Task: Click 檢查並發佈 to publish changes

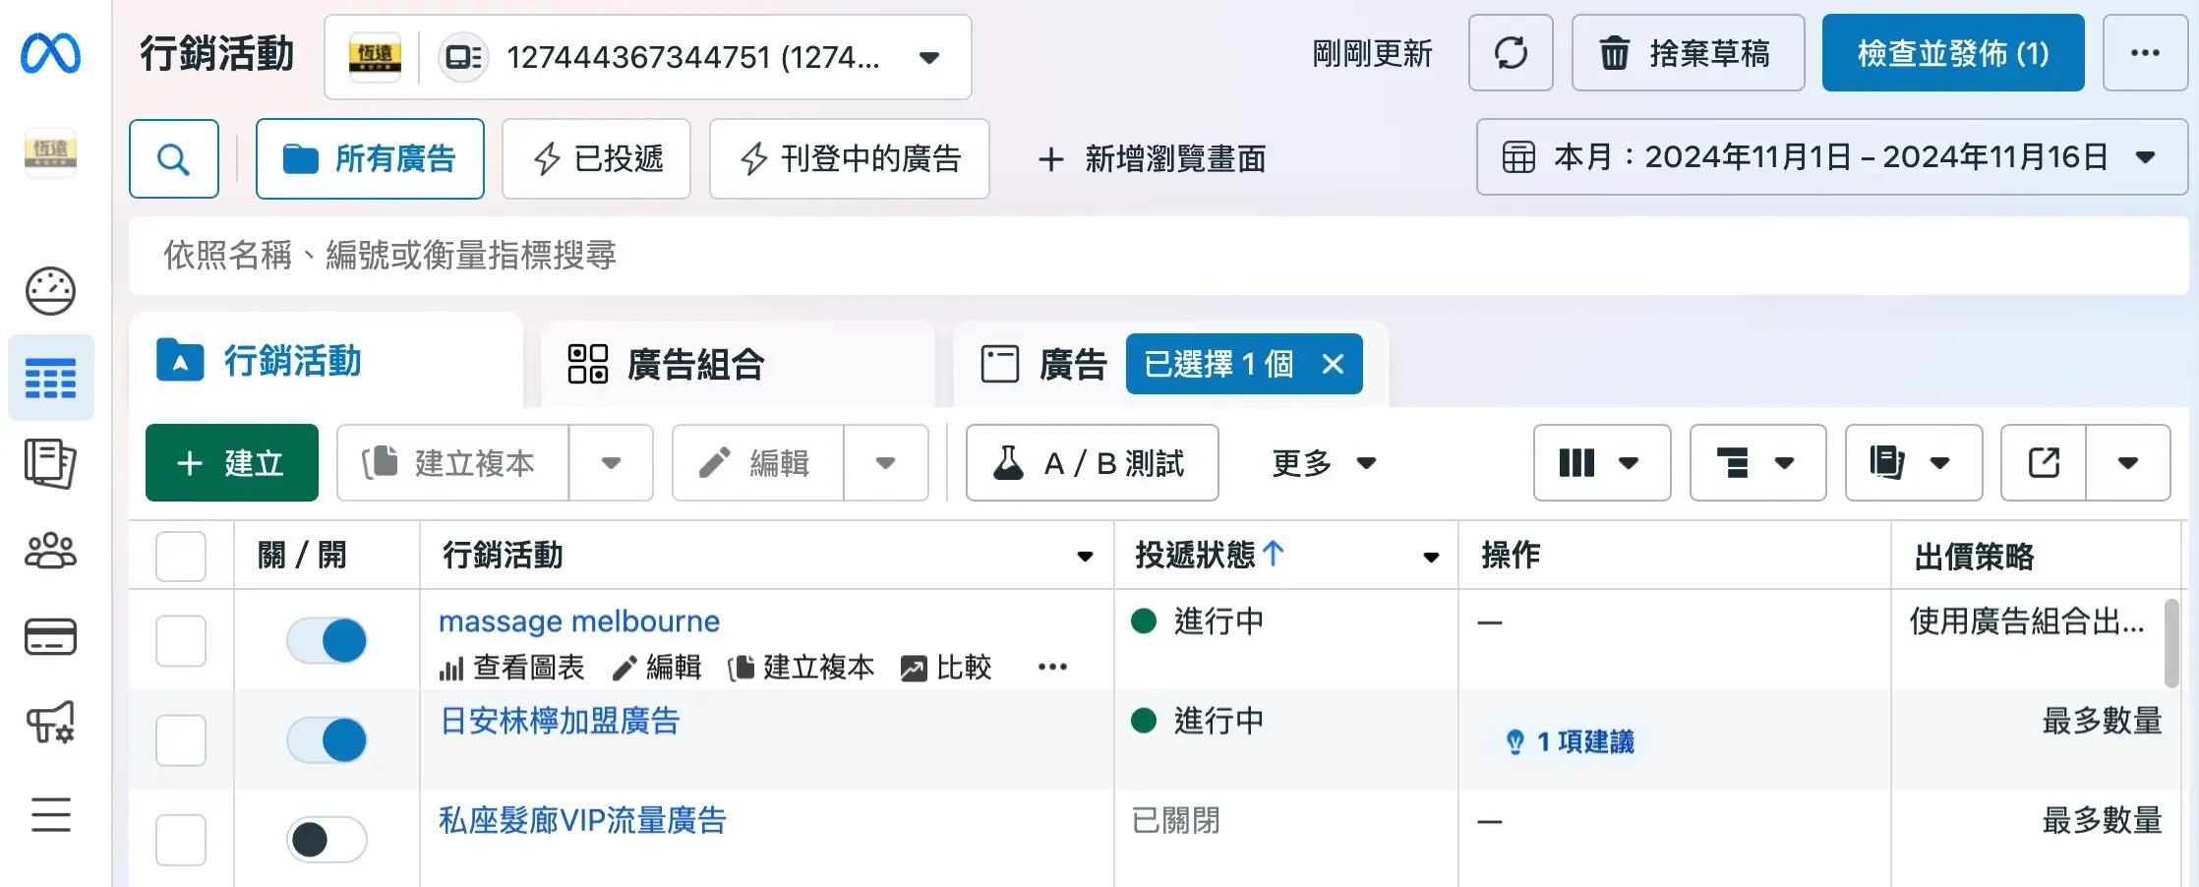Action: pos(1953,54)
